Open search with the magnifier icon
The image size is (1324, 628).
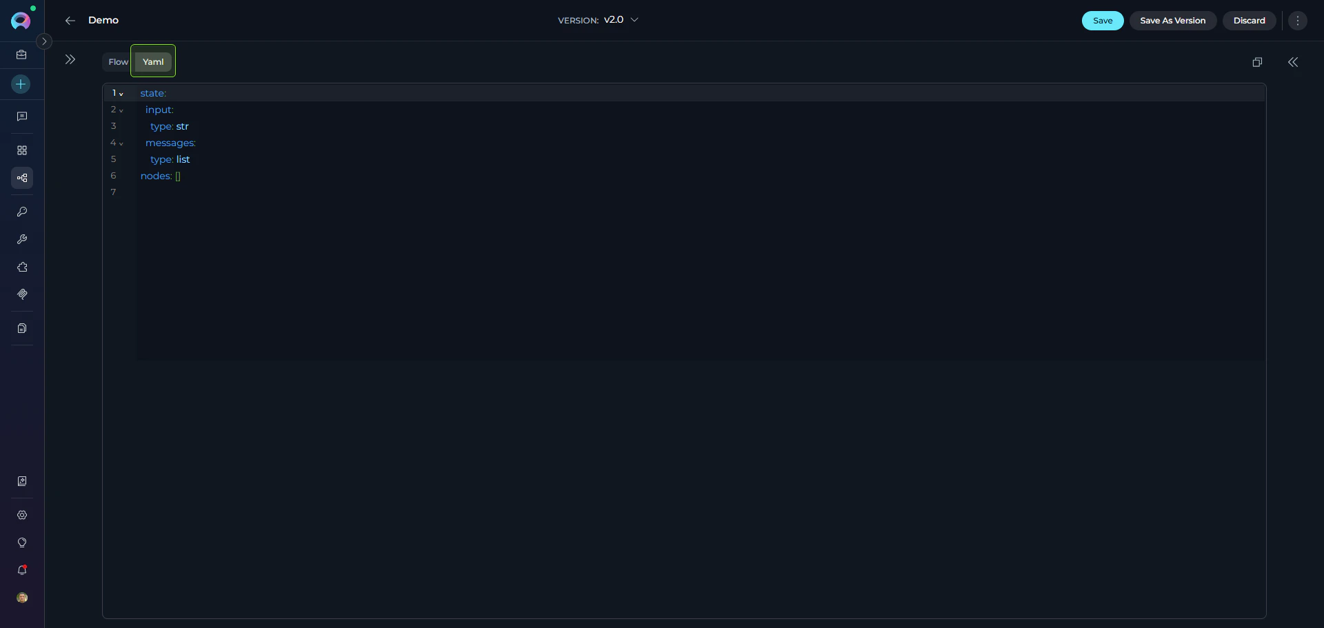coord(21,212)
